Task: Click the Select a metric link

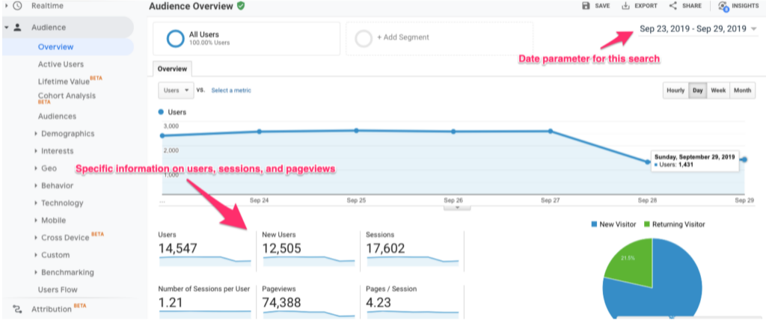Action: (x=231, y=90)
